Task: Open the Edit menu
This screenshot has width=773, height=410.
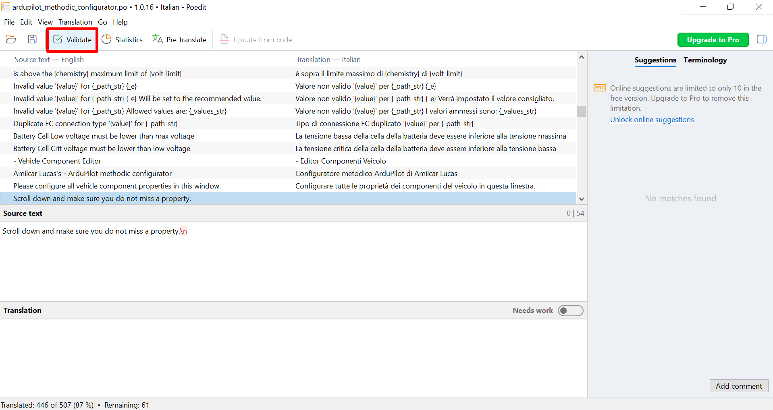Action: click(x=26, y=22)
